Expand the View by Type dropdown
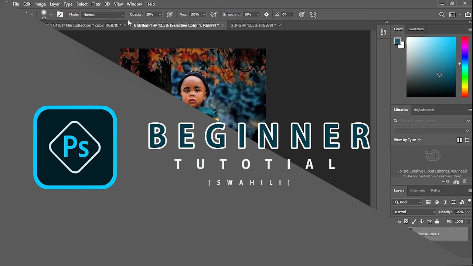Screen dimensions: 473x266 (x=407, y=140)
